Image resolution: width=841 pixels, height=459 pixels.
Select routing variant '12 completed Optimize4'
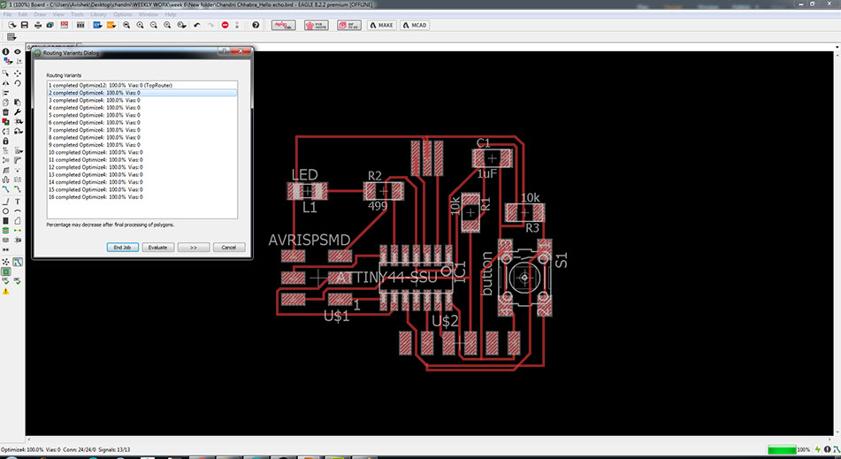142,167
